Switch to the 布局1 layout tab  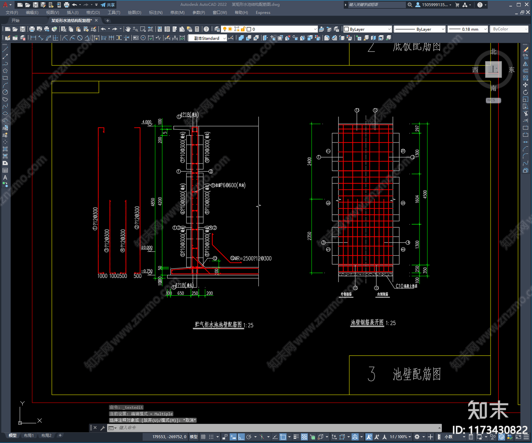[x=29, y=435]
